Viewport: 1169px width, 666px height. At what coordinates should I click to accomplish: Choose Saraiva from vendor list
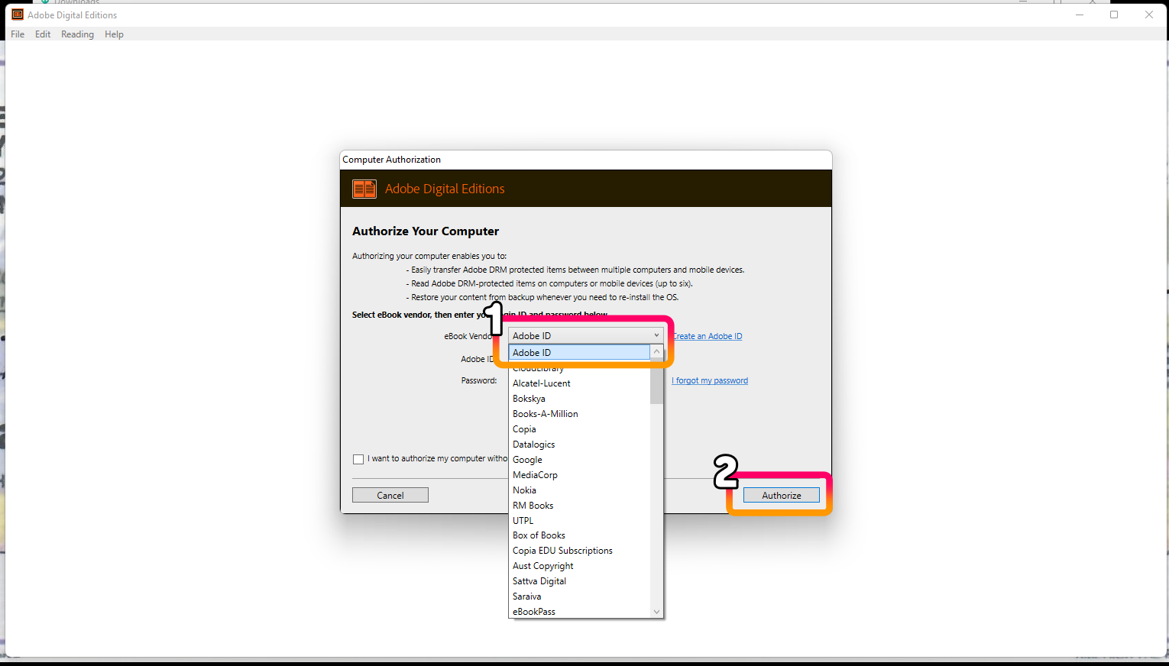click(x=579, y=596)
